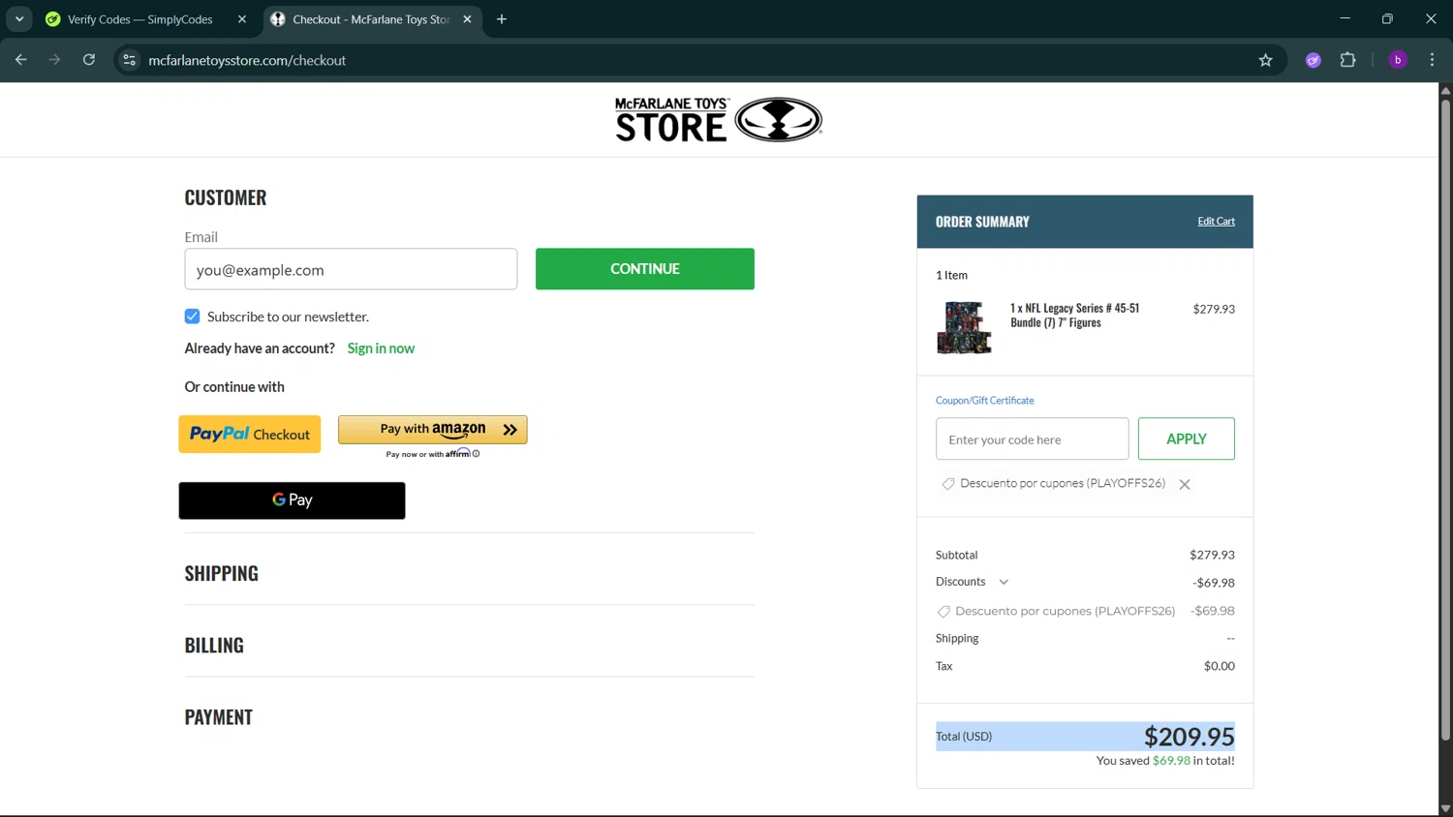Choose the Google Pay button

pos(292,500)
